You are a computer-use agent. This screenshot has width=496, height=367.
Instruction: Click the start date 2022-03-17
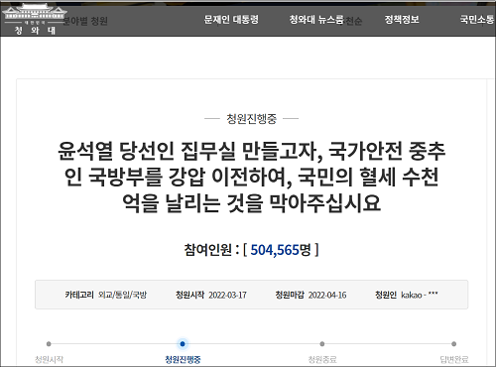(227, 295)
